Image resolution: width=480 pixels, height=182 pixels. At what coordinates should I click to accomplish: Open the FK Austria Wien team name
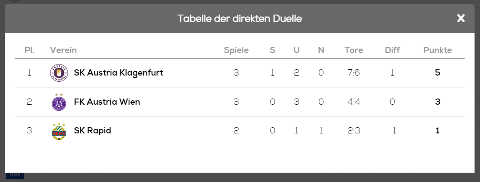tap(107, 102)
